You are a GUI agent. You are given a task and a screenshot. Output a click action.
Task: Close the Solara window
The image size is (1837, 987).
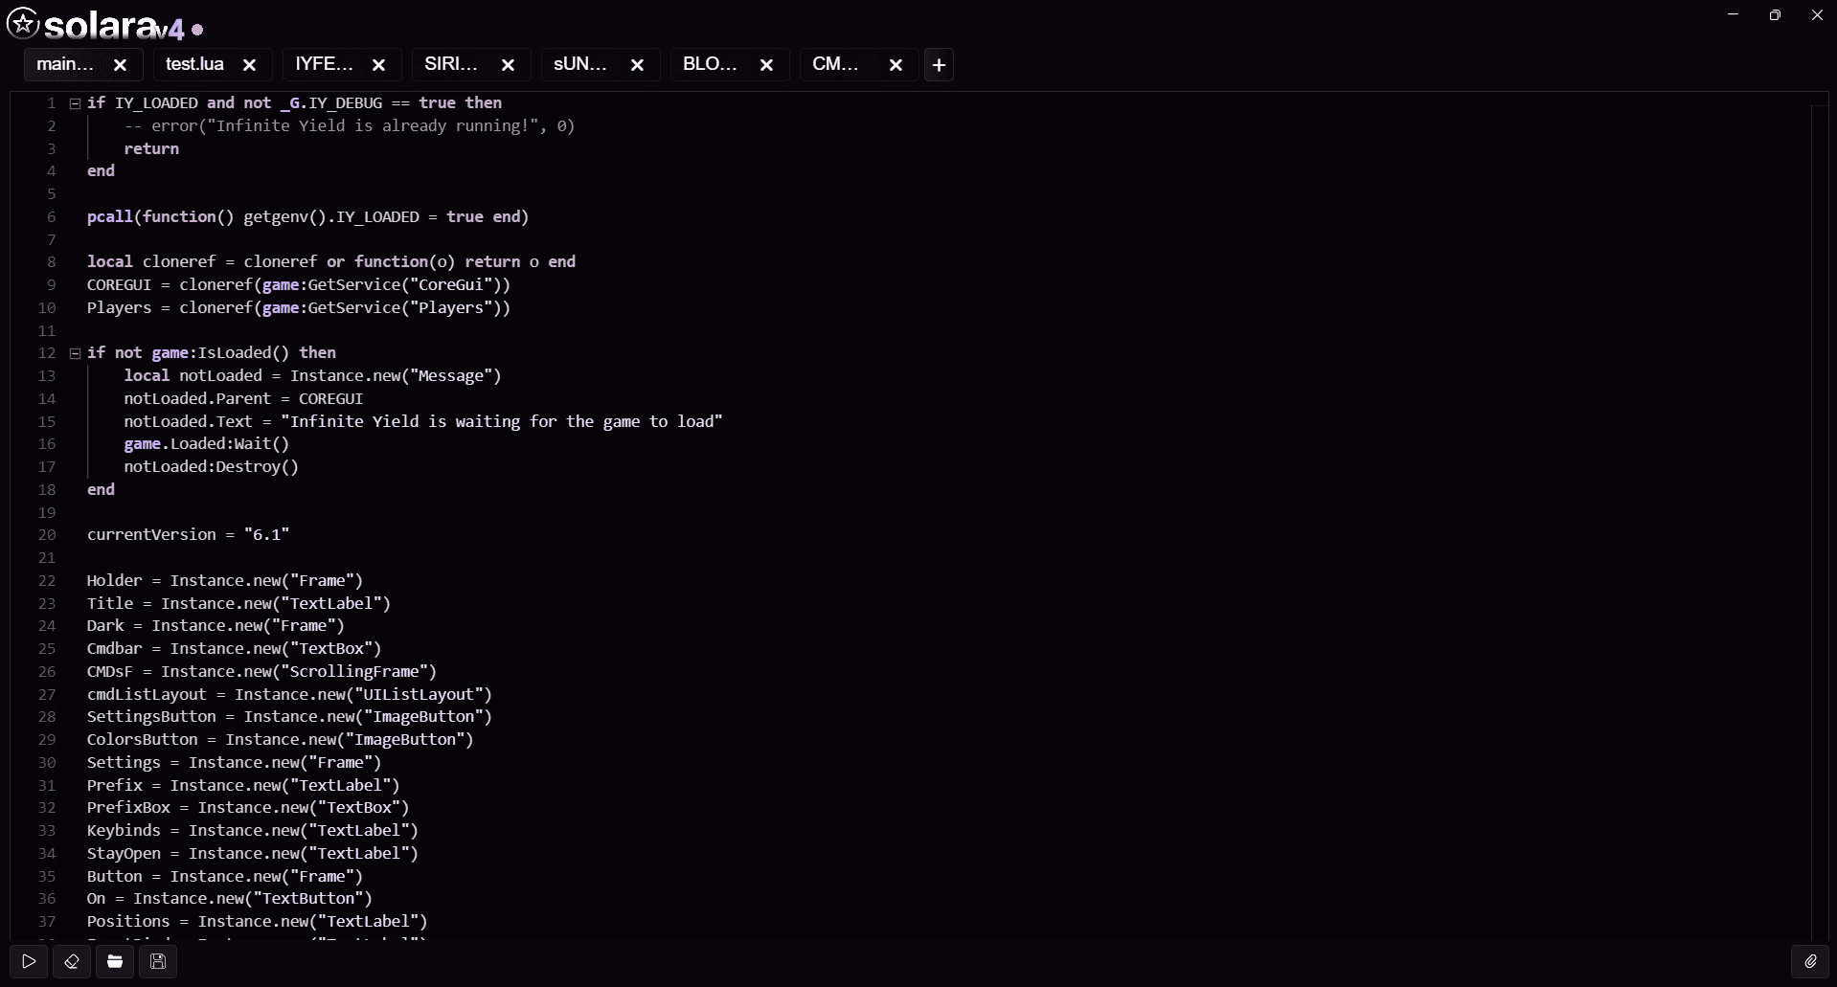1817,14
